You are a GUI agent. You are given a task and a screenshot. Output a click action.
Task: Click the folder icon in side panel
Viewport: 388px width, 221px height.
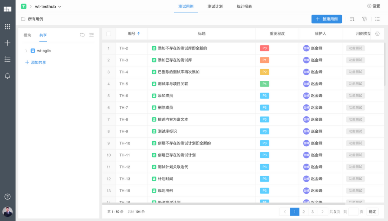coord(82,35)
